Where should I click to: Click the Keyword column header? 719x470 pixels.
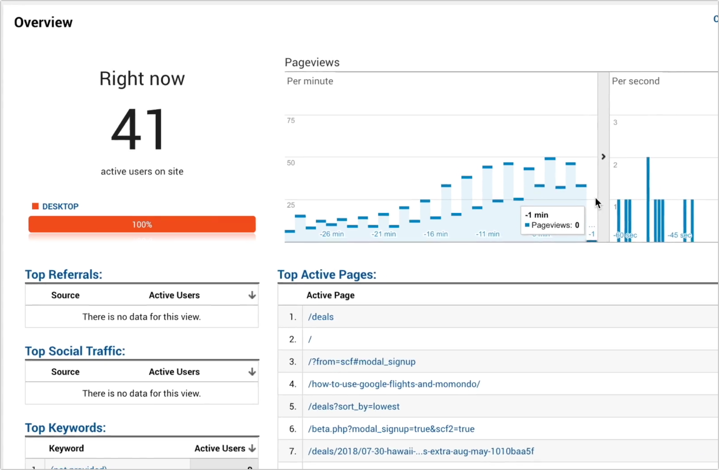66,448
